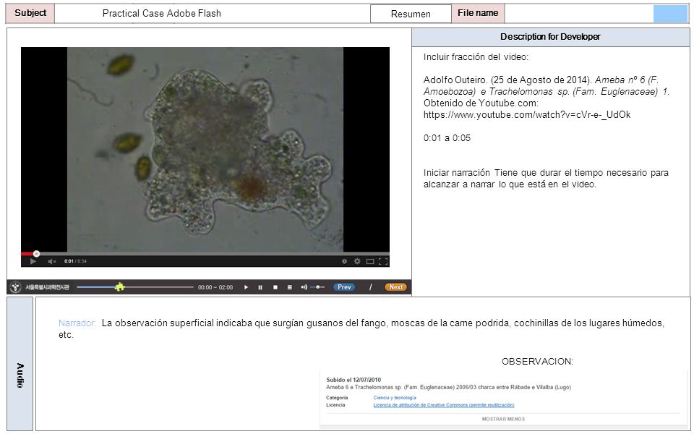Click the amoeba video frame
The image size is (694, 434).
pos(205,150)
